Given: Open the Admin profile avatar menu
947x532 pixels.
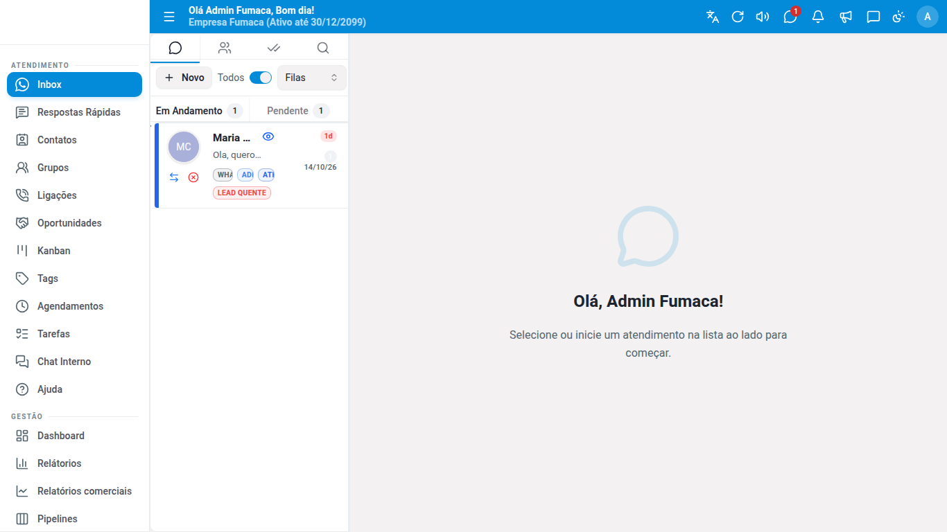Looking at the screenshot, I should point(928,17).
